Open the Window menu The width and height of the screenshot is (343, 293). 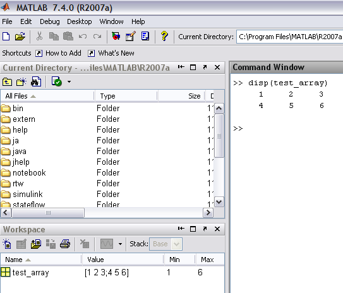tap(111, 21)
